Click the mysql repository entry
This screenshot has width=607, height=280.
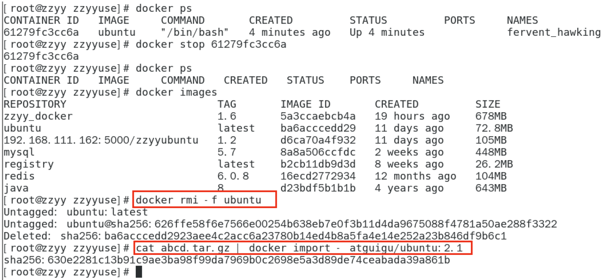19,152
